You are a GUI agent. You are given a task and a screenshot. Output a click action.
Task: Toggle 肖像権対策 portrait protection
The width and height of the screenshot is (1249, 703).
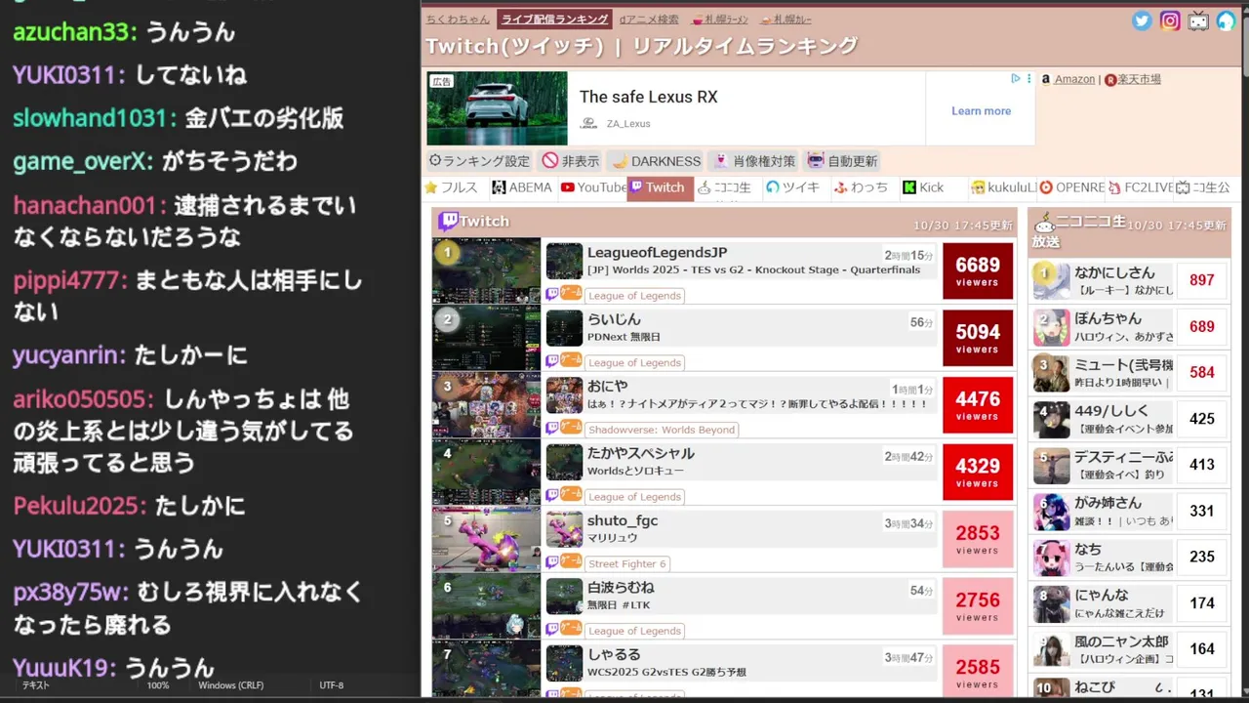point(753,161)
